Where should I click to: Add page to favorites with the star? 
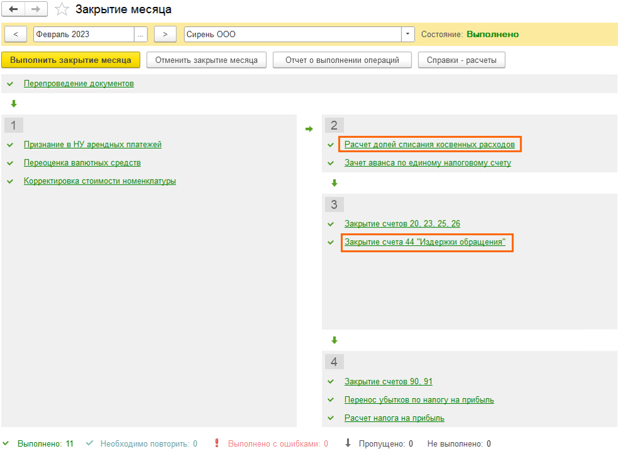(x=62, y=9)
